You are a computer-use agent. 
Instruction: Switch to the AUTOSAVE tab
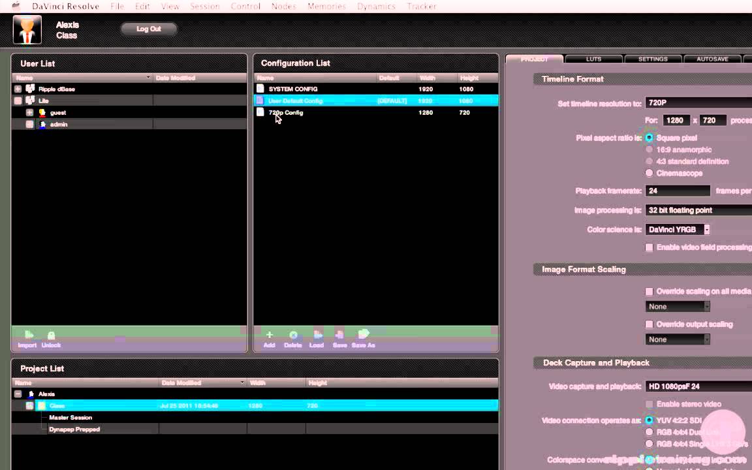712,59
